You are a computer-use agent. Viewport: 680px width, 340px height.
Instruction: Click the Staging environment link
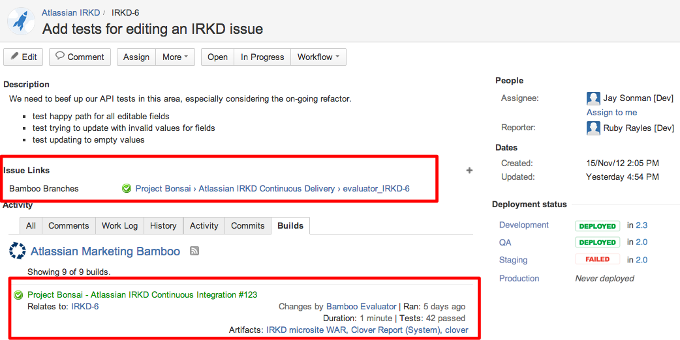pos(513,260)
